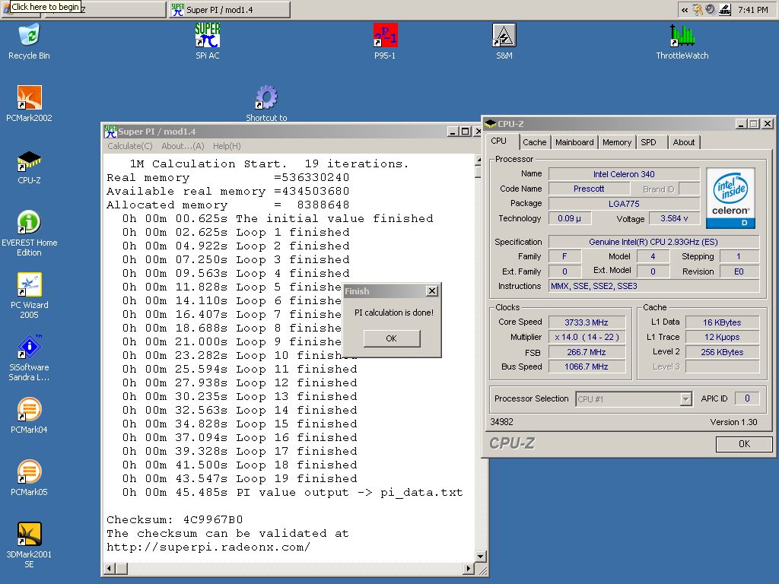Open the Calculate(C) menu in Super PI

click(x=129, y=146)
